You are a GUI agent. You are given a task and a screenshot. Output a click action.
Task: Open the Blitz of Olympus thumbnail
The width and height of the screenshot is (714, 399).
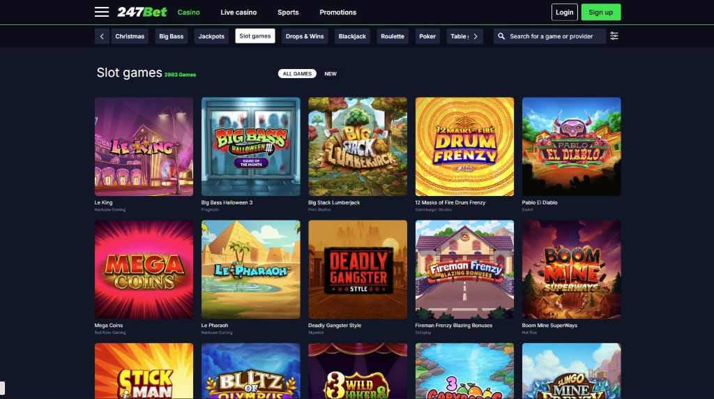(251, 371)
